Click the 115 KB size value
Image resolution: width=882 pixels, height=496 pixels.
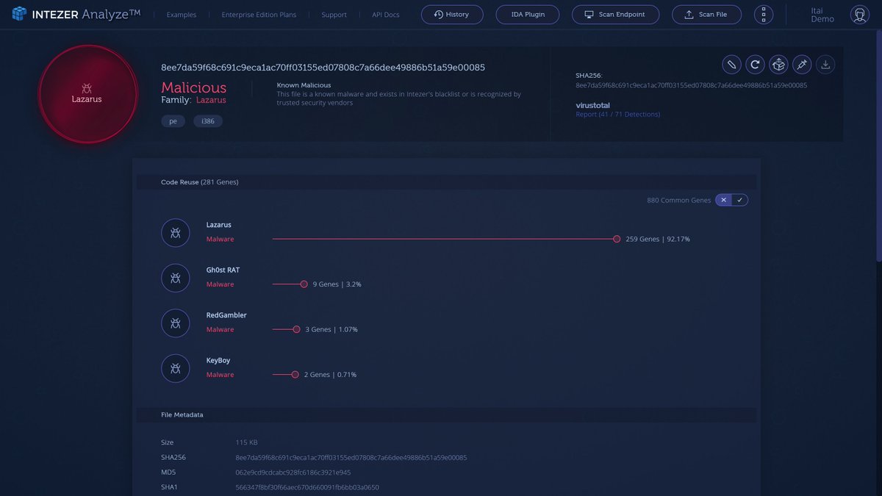tap(246, 442)
